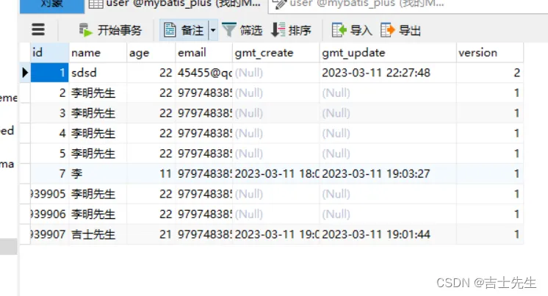Select the user @mybatis_plus design tab with pencil icon
The image size is (548, 296).
coord(360,5)
